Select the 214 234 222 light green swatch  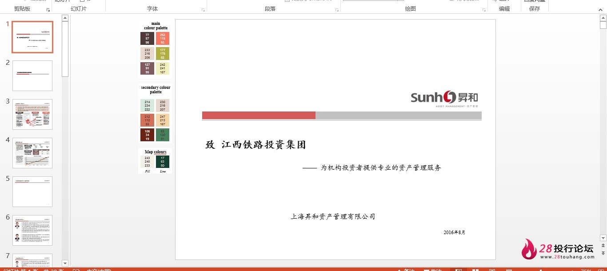point(147,106)
